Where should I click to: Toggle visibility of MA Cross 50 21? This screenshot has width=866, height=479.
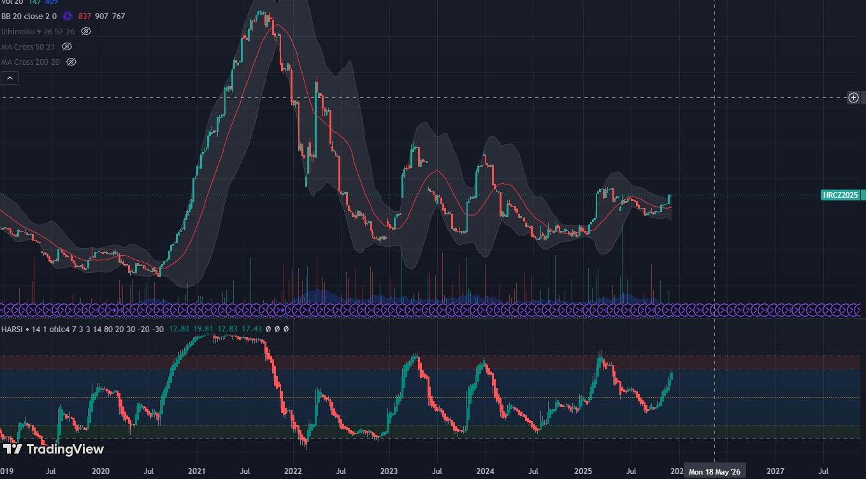[66, 46]
